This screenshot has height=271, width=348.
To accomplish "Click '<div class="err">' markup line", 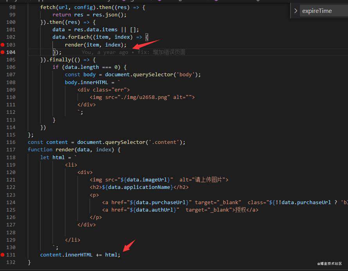I will coord(104,90).
